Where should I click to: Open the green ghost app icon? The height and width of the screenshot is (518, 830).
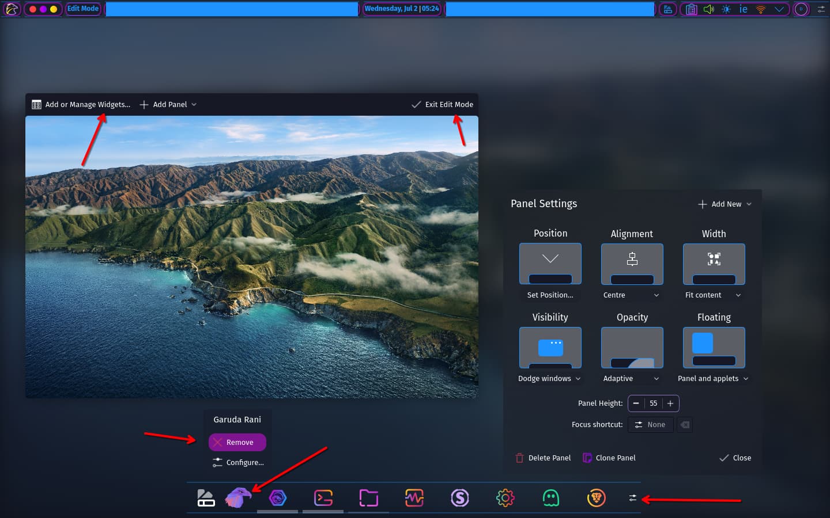pyautogui.click(x=551, y=498)
